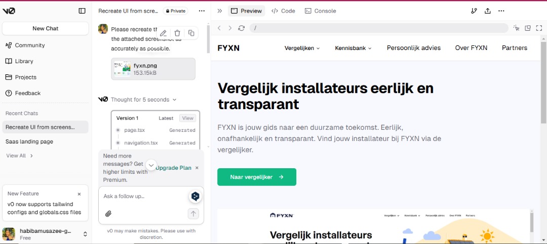The width and height of the screenshot is (547, 244).
Task: Click the 'Ask a follow up' input
Action: [x=145, y=197]
